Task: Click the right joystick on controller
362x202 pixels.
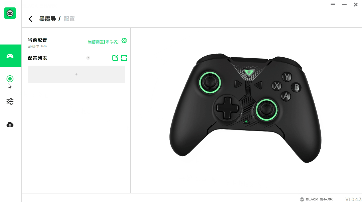Action: (x=266, y=110)
